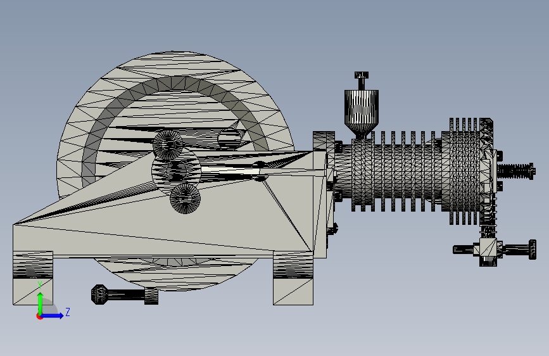Select the finned cylinder body

[396, 172]
